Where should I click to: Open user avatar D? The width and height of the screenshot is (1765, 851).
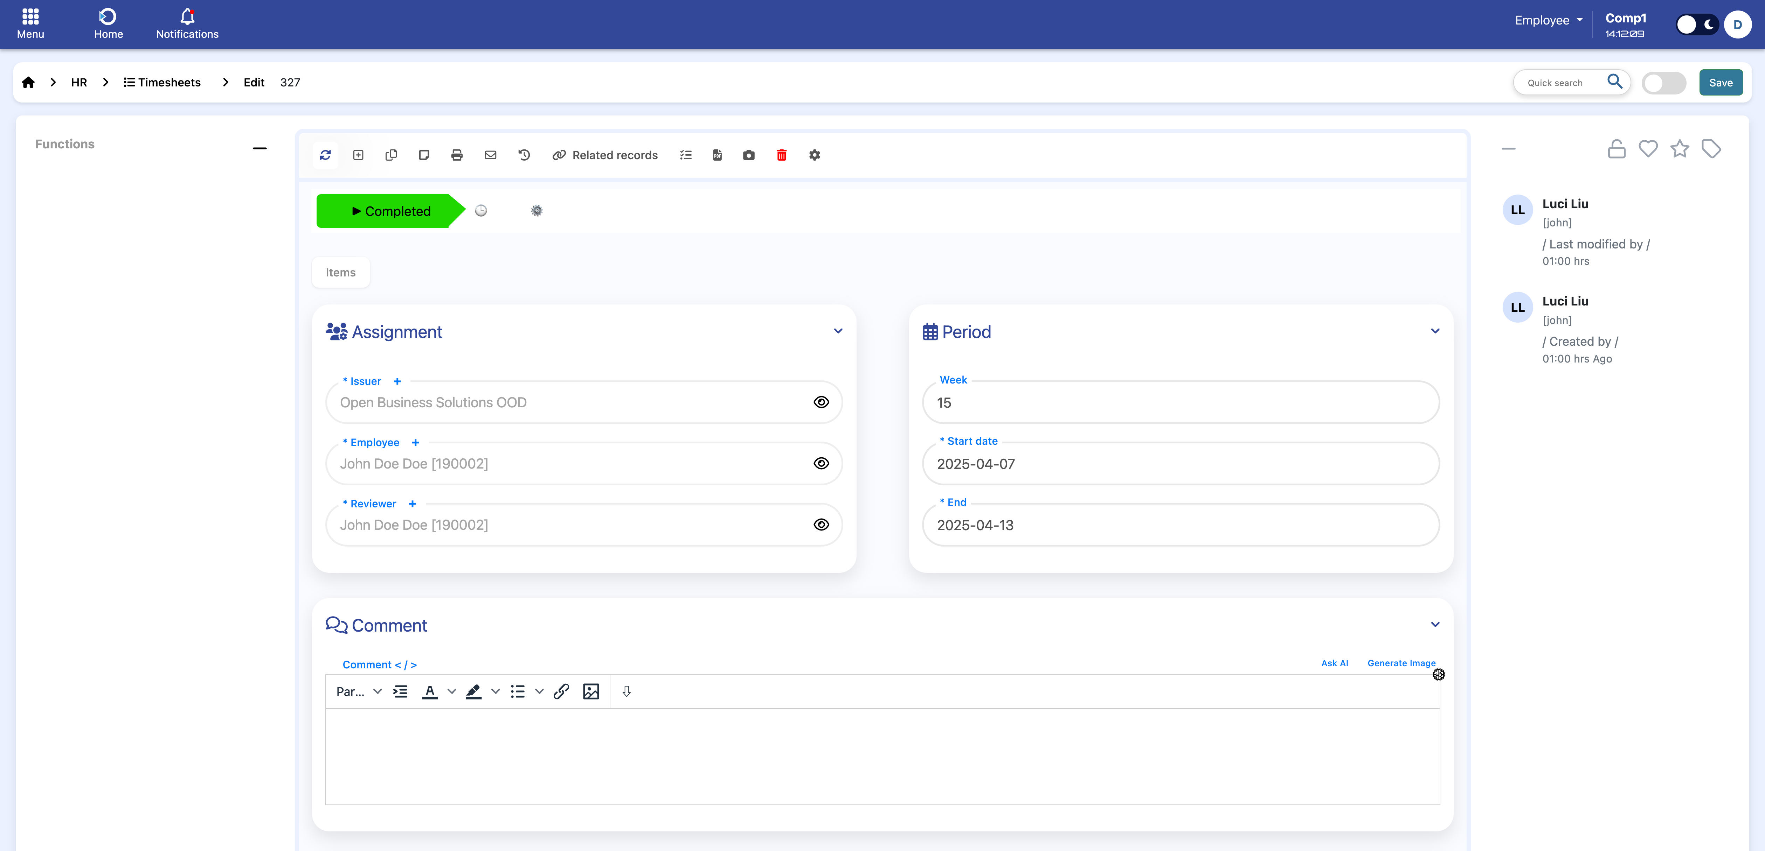(x=1738, y=24)
